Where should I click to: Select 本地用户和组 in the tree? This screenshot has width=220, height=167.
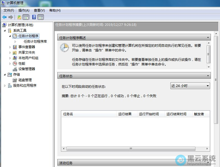[28, 58]
